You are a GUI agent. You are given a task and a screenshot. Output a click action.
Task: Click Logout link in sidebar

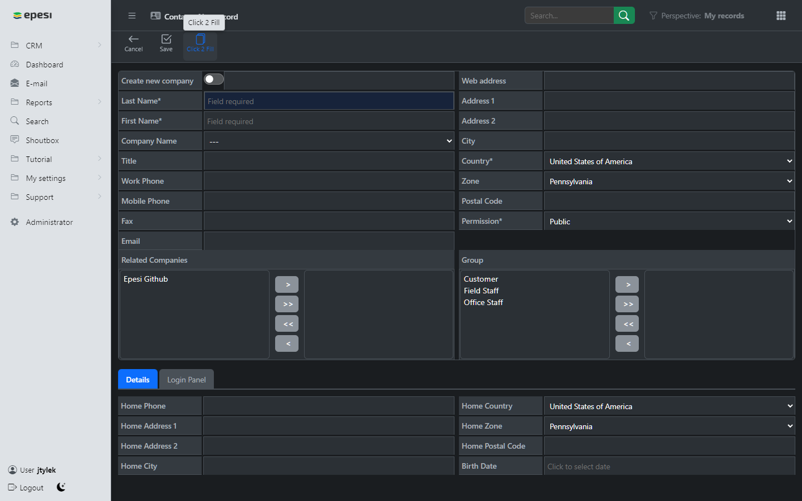pos(26,488)
